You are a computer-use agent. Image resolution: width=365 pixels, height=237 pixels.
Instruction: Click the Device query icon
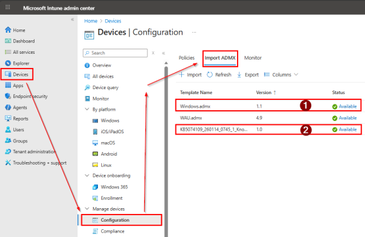(87, 88)
